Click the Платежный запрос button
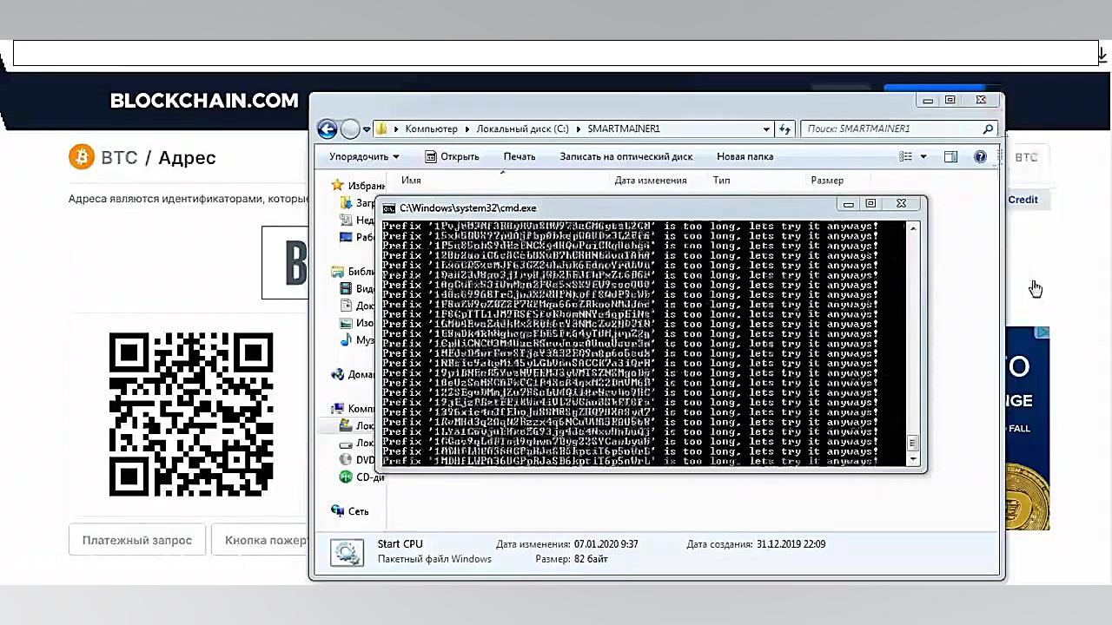Image resolution: width=1112 pixels, height=625 pixels. pyautogui.click(x=136, y=540)
